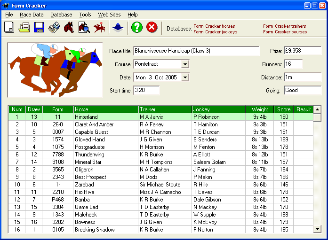Click Form Cracker horses database label
This screenshot has height=240, width=328.
tap(214, 26)
